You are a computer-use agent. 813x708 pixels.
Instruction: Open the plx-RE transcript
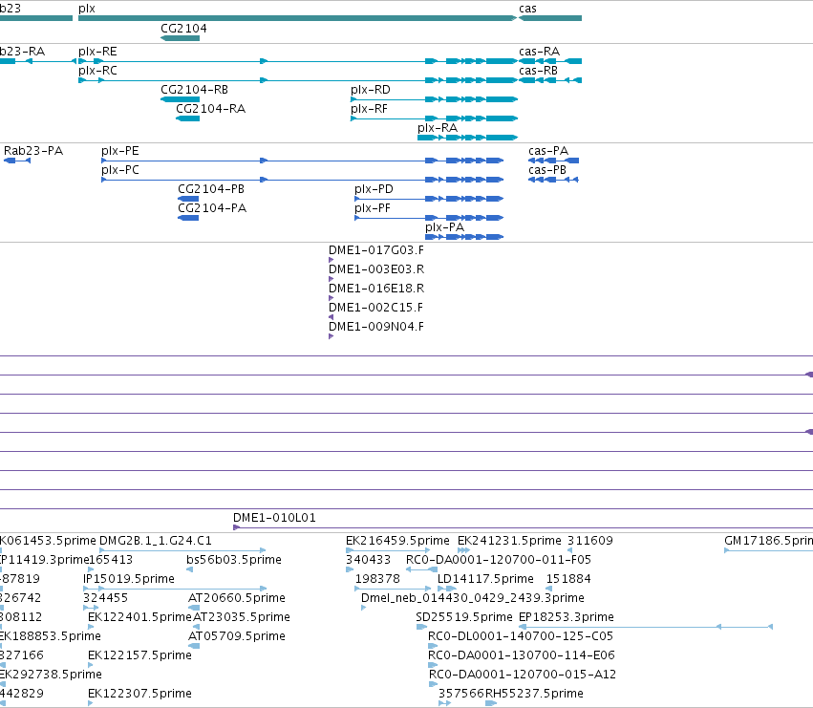[x=298, y=61]
